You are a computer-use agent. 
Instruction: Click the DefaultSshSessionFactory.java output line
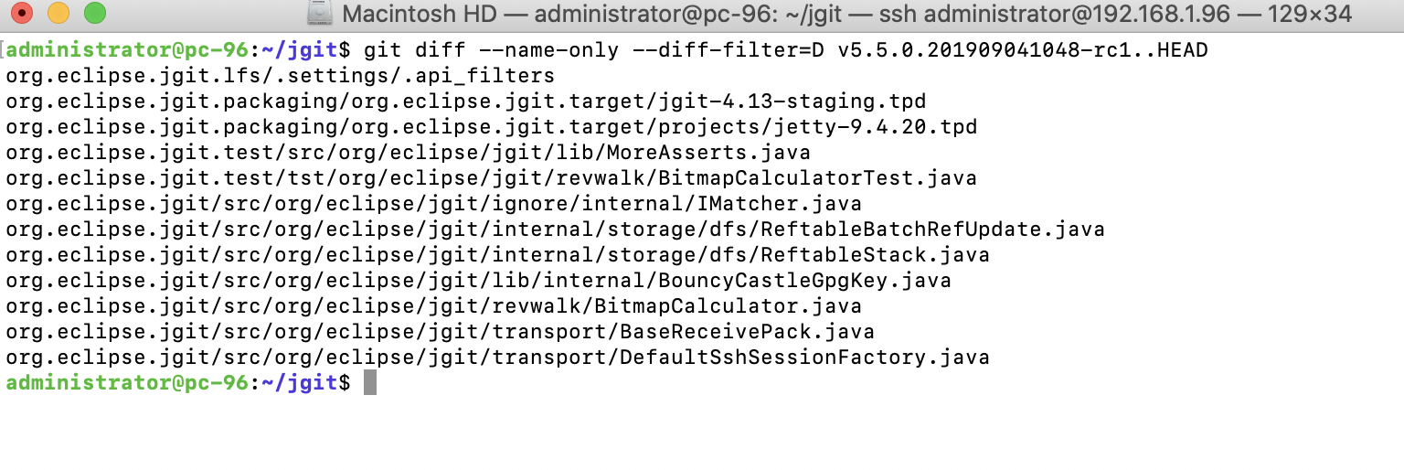click(497, 358)
